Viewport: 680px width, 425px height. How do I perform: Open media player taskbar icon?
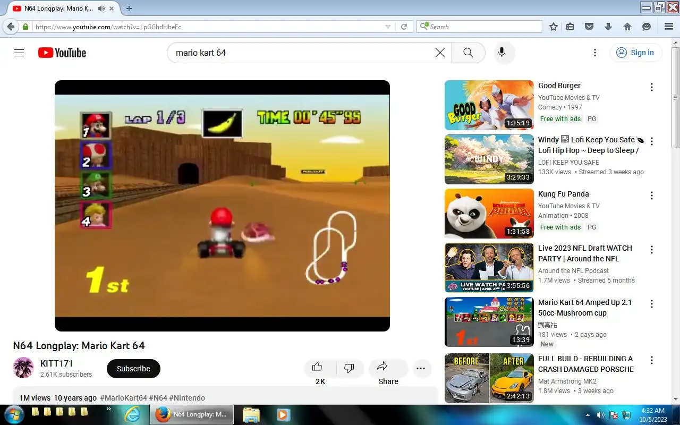(x=283, y=414)
